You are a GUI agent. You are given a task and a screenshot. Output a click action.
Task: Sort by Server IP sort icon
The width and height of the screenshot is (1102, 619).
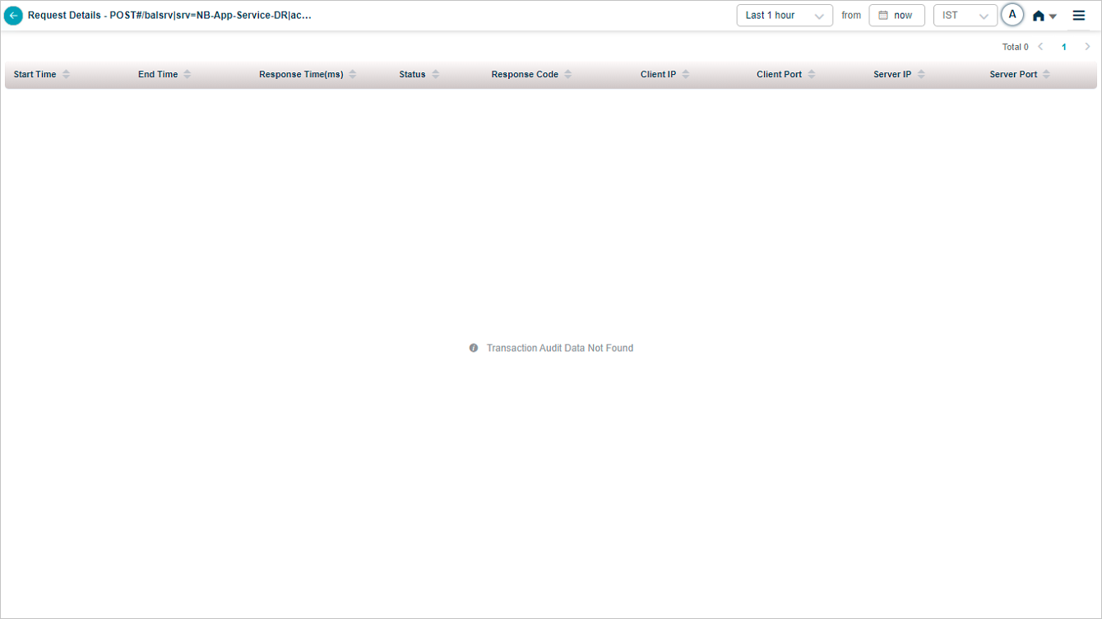tap(922, 75)
